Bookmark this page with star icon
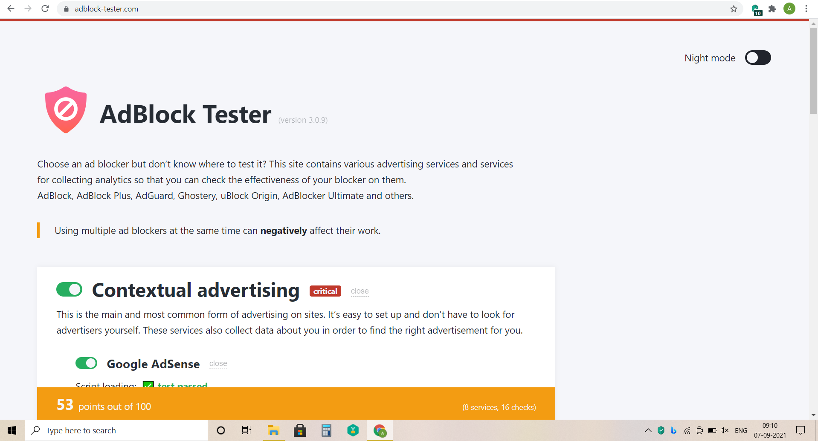 click(x=734, y=9)
